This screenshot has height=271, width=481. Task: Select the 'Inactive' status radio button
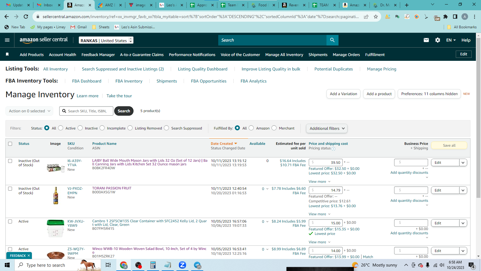tap(80, 128)
